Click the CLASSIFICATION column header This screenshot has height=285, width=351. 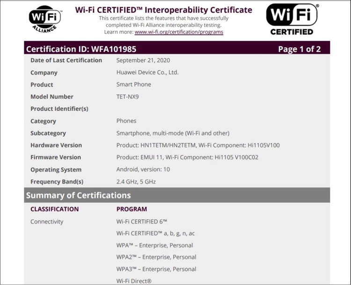click(55, 209)
